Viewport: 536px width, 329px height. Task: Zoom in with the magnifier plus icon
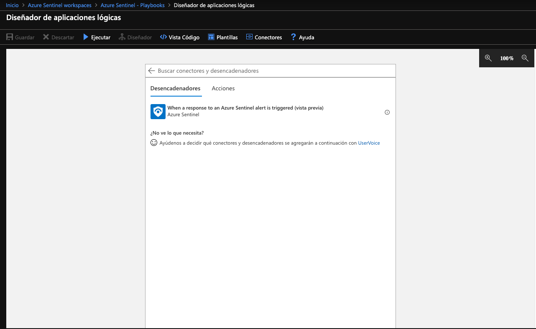coord(488,58)
